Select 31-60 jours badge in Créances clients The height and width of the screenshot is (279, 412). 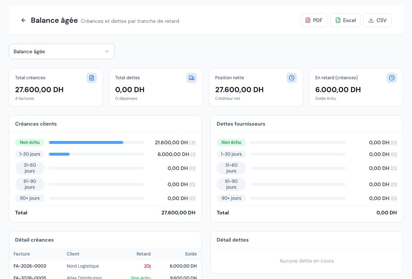[30, 168]
